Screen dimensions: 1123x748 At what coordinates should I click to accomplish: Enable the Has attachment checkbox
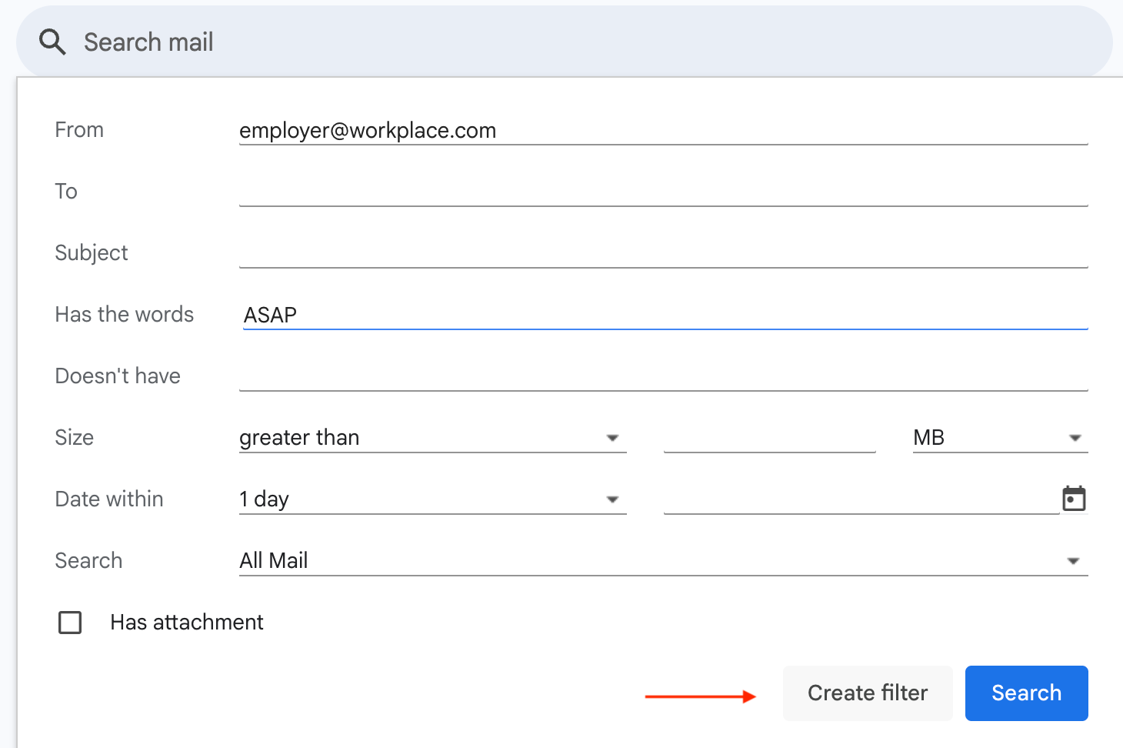coord(70,622)
